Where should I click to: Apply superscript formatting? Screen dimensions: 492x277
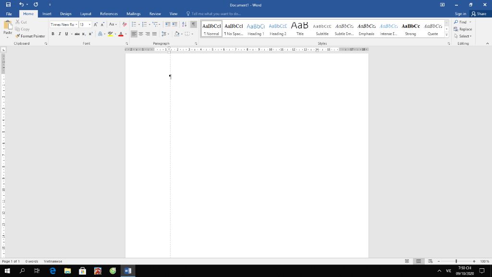click(90, 34)
